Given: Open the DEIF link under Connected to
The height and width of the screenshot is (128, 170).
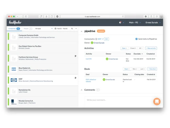Looking at the screenshot, I should coord(99,39).
